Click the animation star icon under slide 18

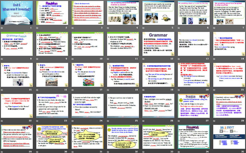(x=108, y=90)
